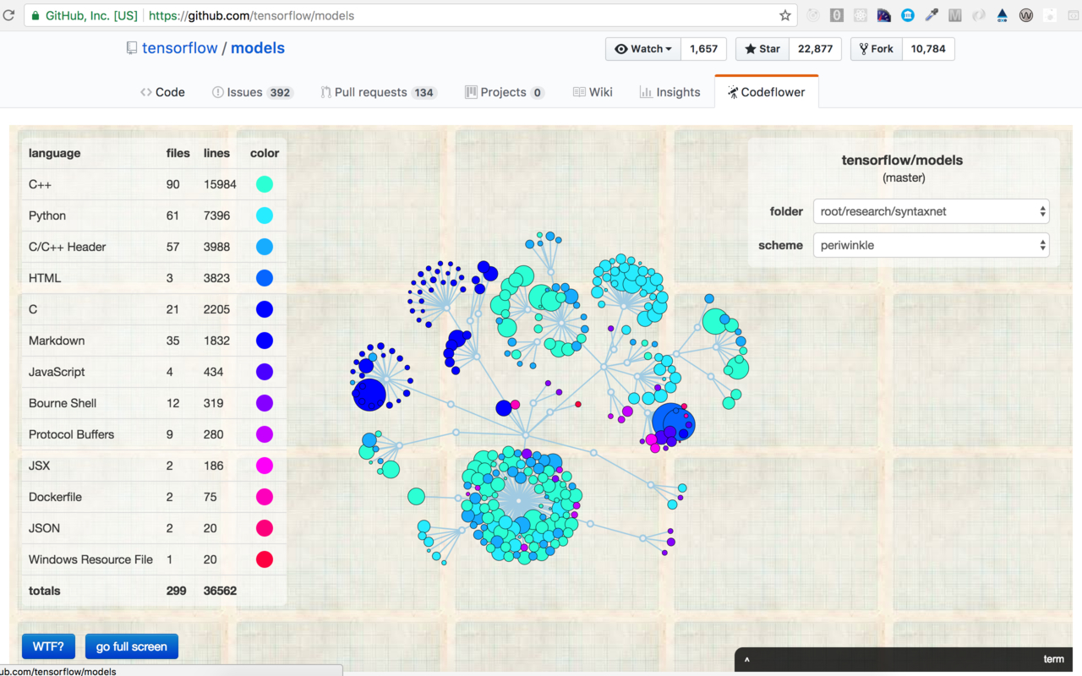1082x676 pixels.
Task: View the 22,877 stargazers count
Action: (x=815, y=49)
